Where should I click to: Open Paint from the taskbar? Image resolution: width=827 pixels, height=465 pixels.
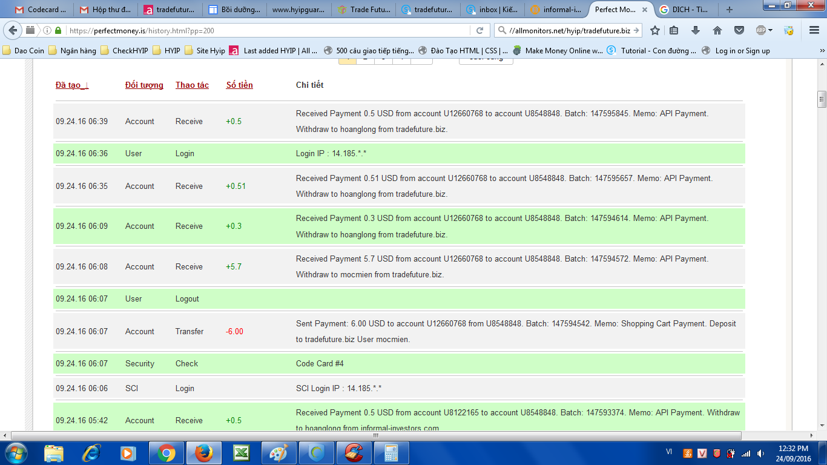tap(279, 453)
